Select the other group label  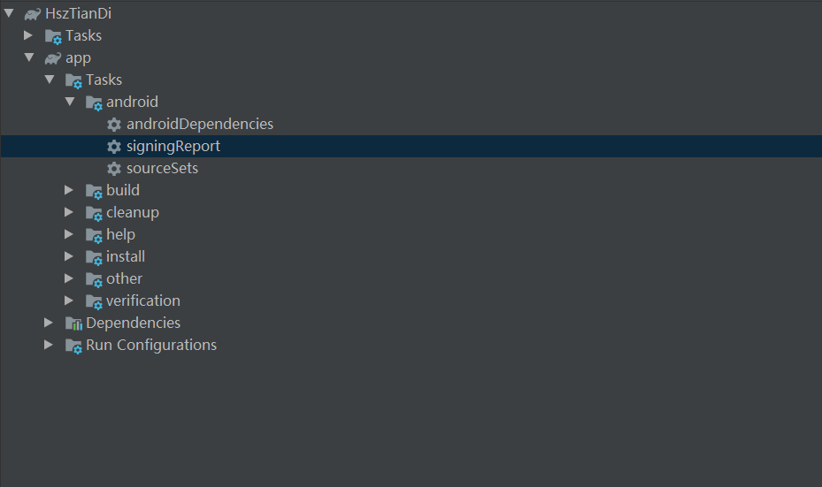124,278
